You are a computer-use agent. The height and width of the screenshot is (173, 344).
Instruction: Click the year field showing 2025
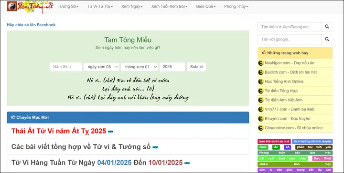tap(172, 67)
